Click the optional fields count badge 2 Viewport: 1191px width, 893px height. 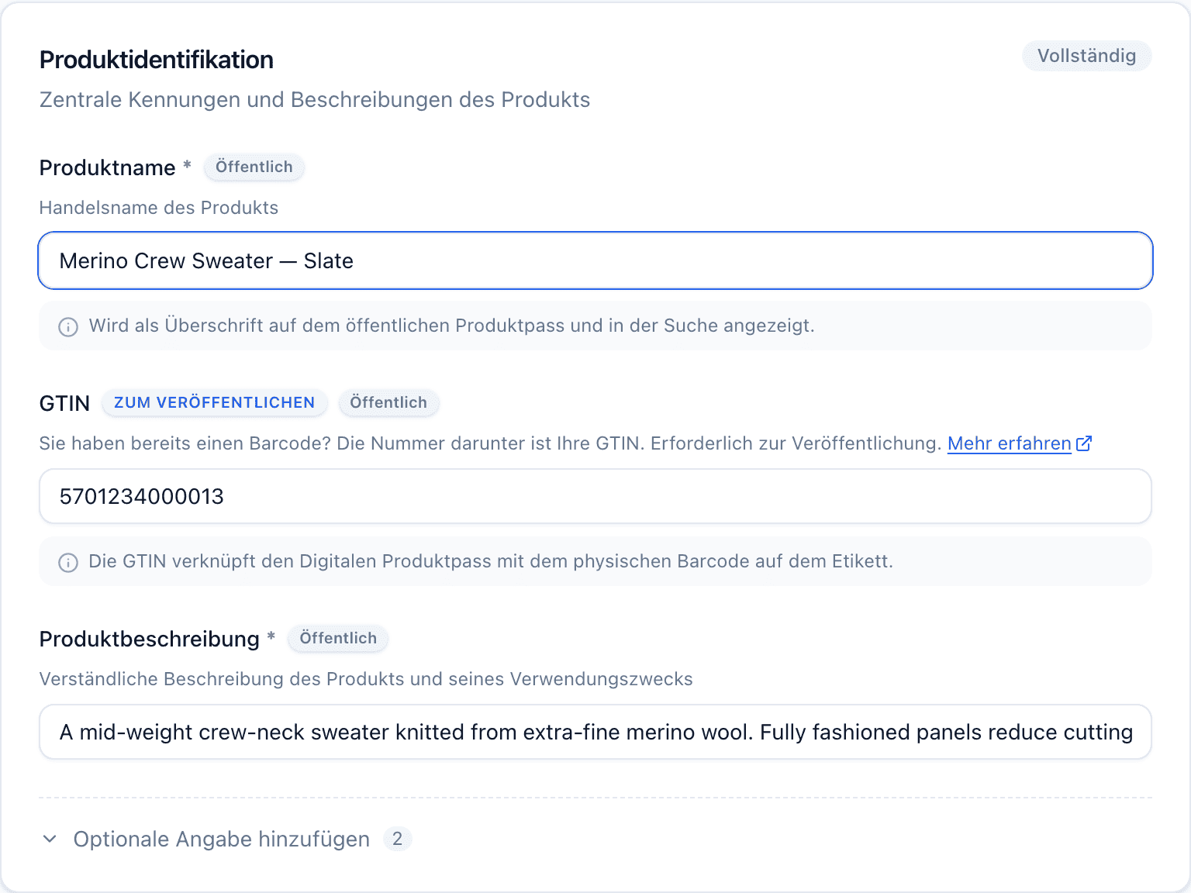point(397,839)
